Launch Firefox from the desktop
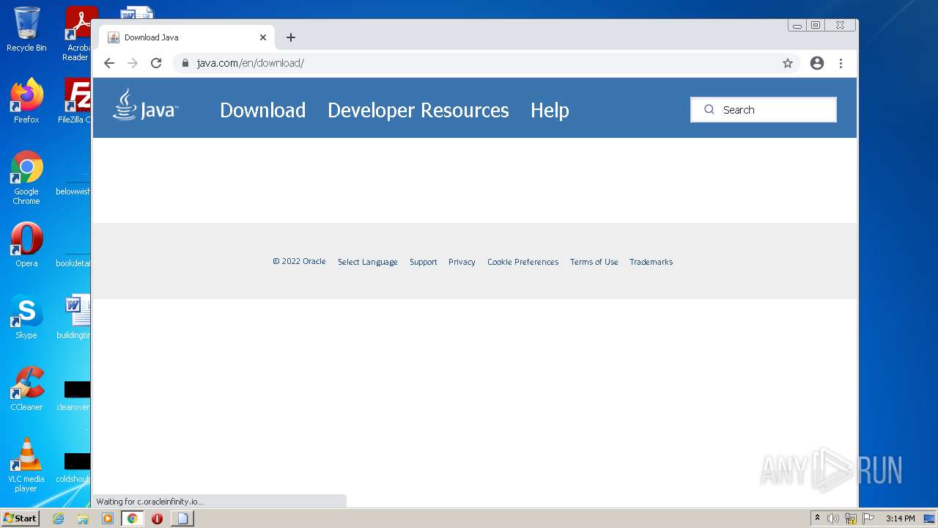The height and width of the screenshot is (528, 938). 26,100
